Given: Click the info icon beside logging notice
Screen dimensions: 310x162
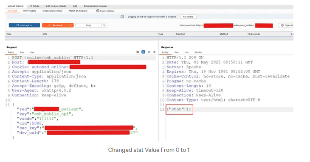Looking at the screenshot, I should [122, 16].
